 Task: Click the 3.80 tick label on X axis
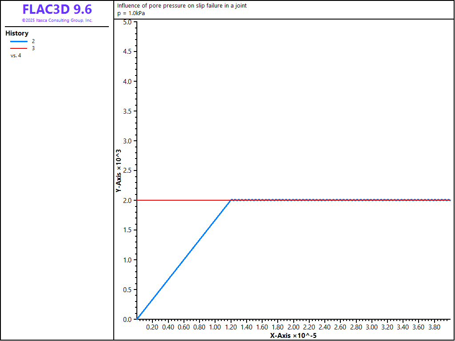[435, 327]
